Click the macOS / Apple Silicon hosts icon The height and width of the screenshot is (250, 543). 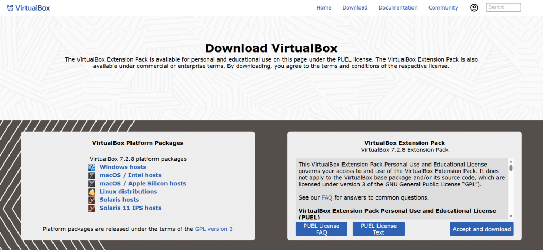[x=91, y=184]
